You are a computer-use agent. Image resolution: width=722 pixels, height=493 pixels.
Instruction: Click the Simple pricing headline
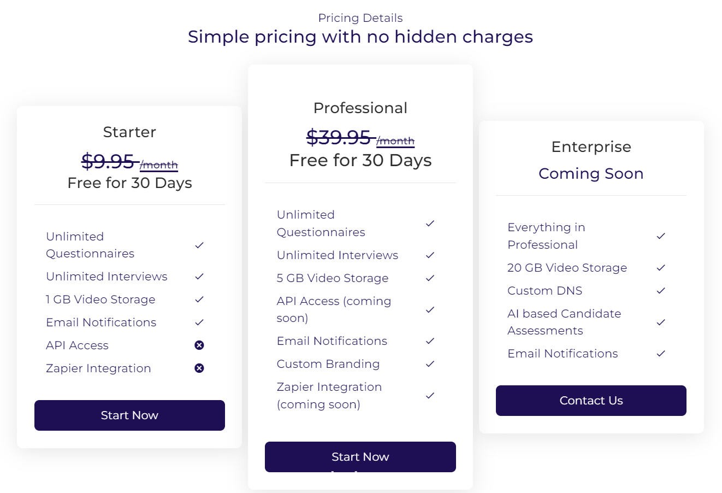(x=360, y=37)
